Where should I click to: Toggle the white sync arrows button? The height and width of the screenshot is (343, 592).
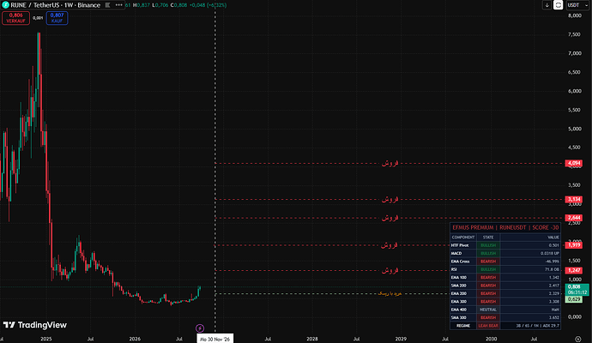[558, 5]
